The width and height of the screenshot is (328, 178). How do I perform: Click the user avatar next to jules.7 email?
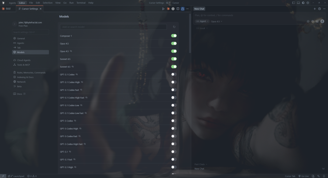(15, 24)
